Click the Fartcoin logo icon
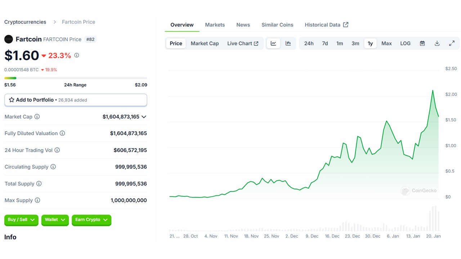 (9, 39)
